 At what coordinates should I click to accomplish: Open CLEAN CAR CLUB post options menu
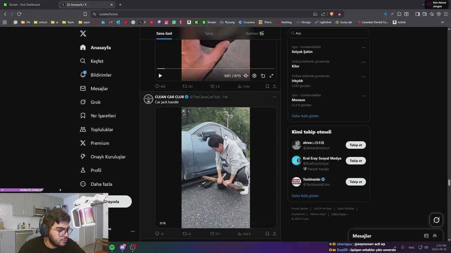pyautogui.click(x=274, y=97)
